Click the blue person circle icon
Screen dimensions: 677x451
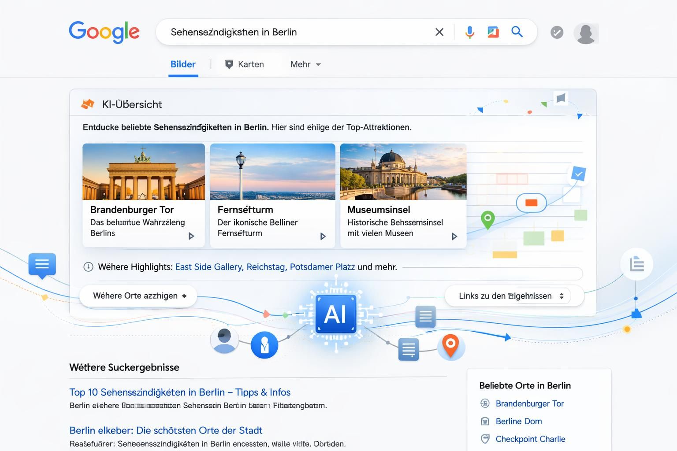264,345
